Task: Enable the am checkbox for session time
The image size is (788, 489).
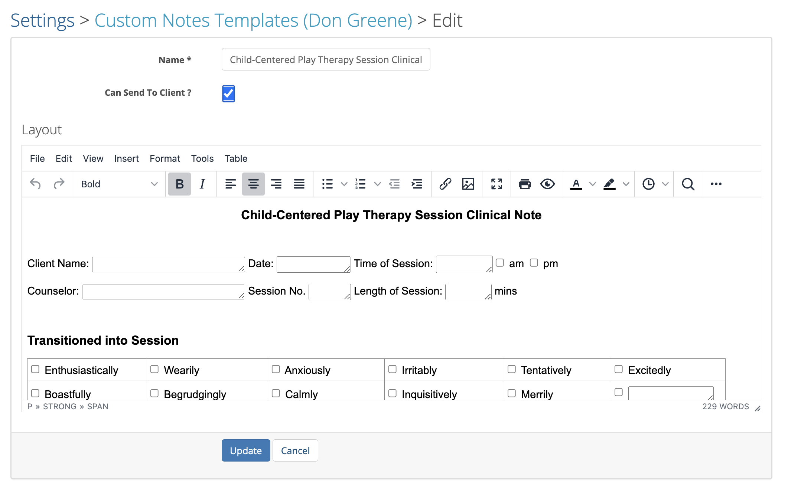Action: tap(500, 263)
